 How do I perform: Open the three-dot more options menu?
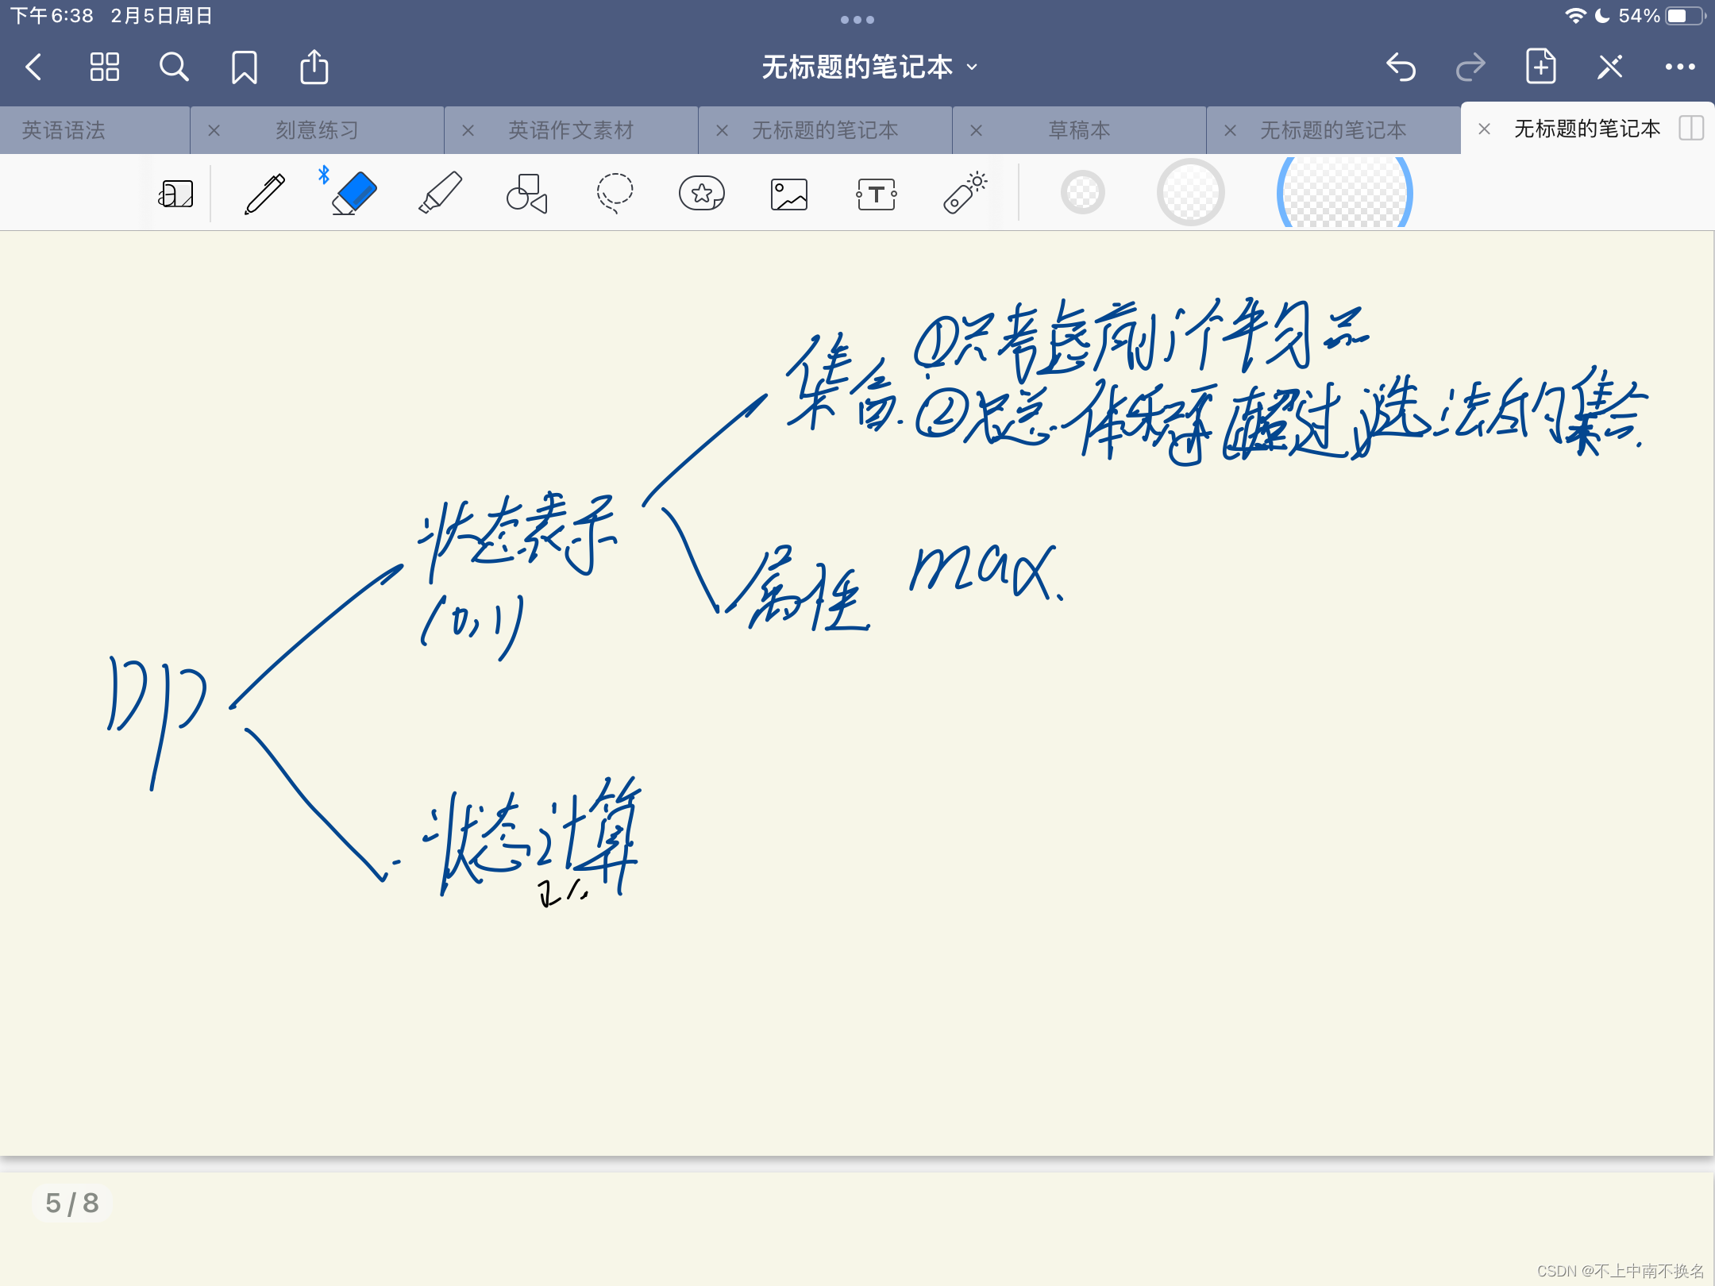[x=1680, y=67]
